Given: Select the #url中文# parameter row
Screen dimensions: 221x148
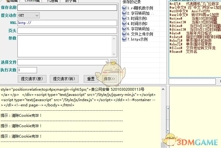Looking at the screenshot, I should pos(195,7).
